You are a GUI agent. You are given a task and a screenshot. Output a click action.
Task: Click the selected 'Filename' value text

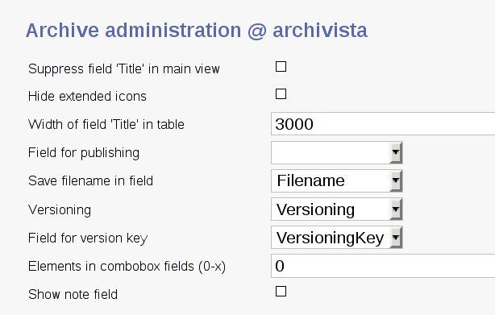310,180
